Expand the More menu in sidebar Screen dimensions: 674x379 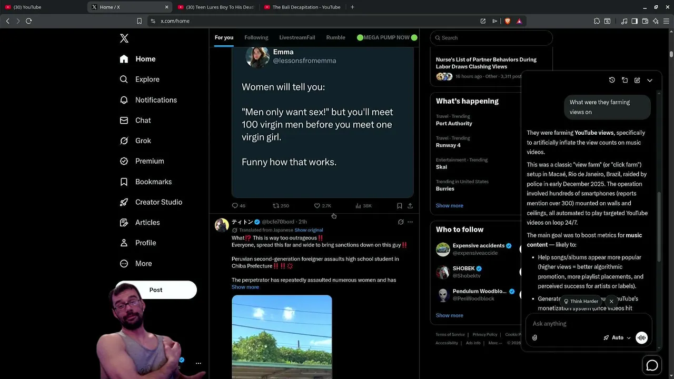pos(135,263)
